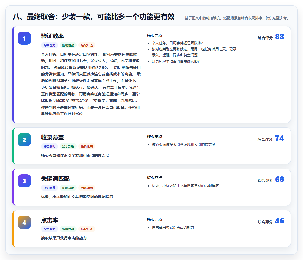Image resolution: width=303 pixels, height=260 pixels.
Task: Click 核心亮点 heading in 关键词匹配 card
Action: 154,178
